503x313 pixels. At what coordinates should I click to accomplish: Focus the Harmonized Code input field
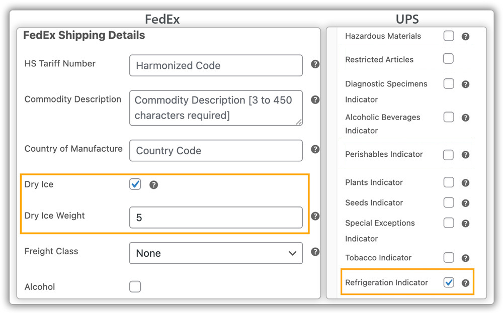[x=216, y=65]
